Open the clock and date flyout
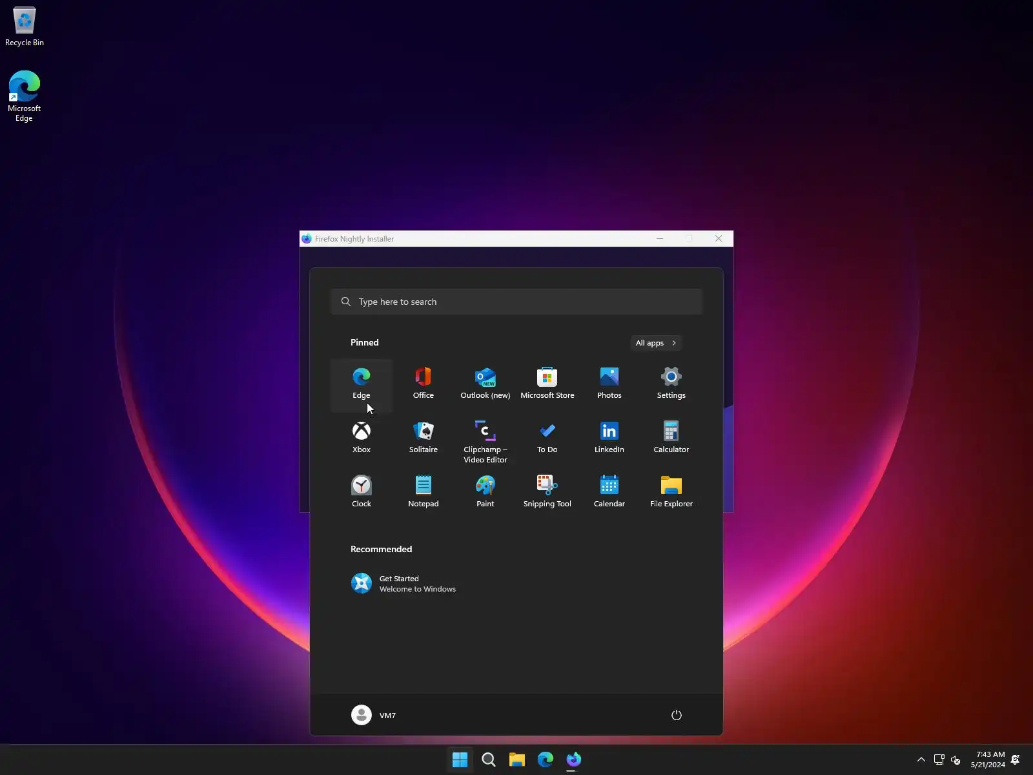1033x775 pixels. coord(988,759)
